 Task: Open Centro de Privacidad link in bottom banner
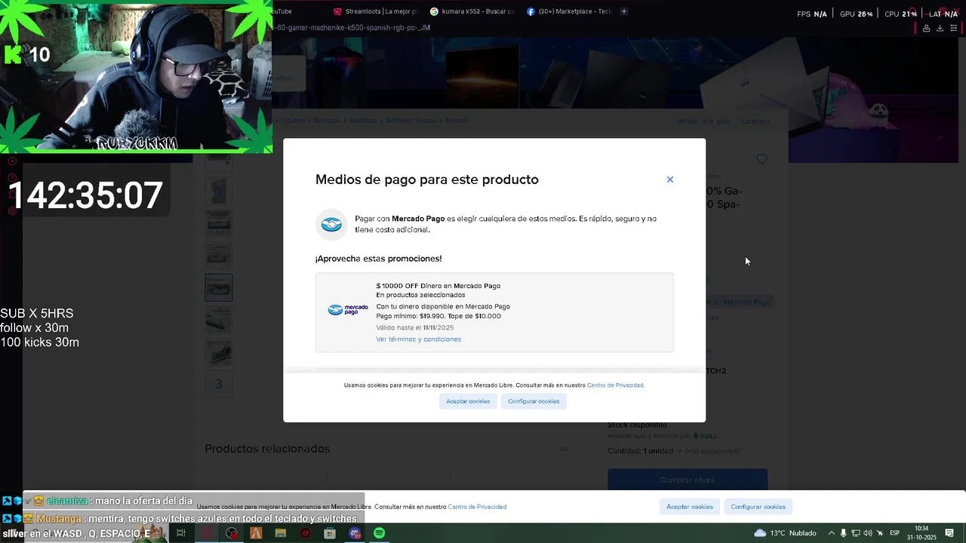coord(477,507)
